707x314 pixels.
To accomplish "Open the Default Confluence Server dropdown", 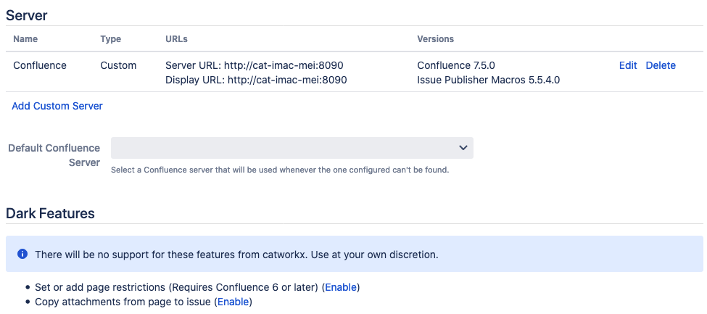I will (292, 148).
